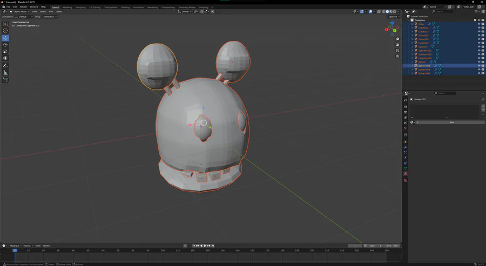Open the Orientation Default dropdown
This screenshot has height=266, width=486.
point(24,17)
